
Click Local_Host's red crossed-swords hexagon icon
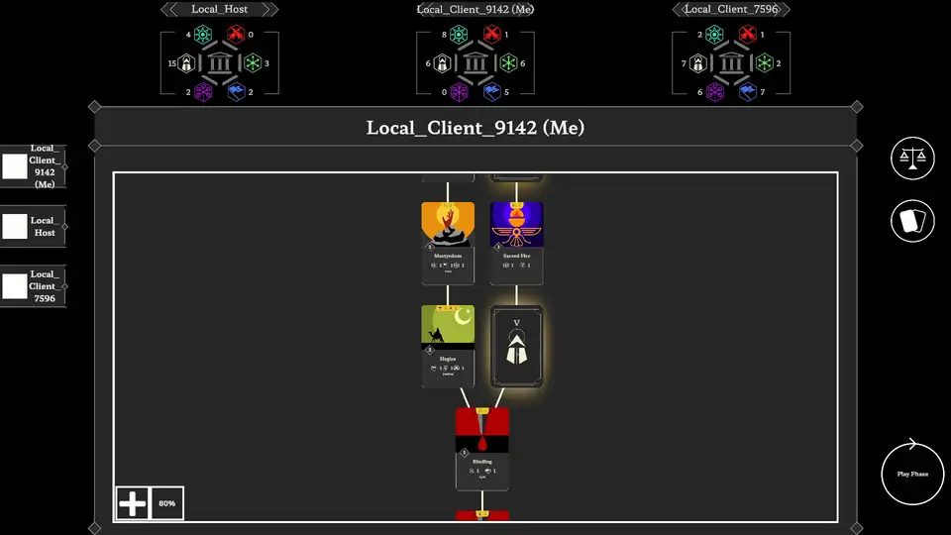pyautogui.click(x=236, y=35)
